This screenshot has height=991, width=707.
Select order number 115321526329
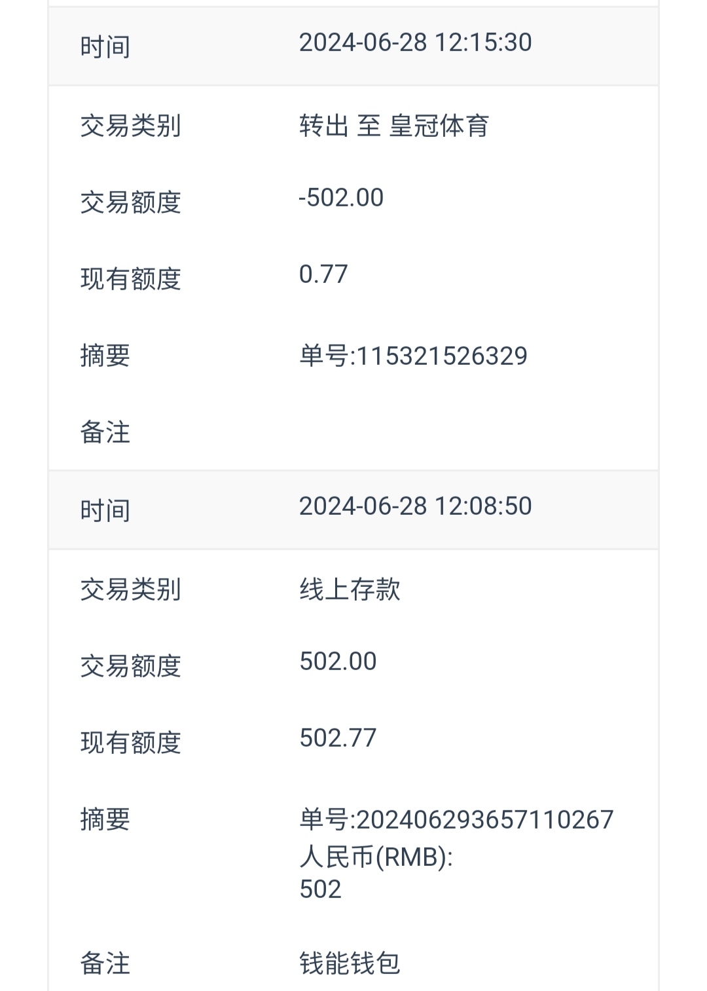point(413,356)
